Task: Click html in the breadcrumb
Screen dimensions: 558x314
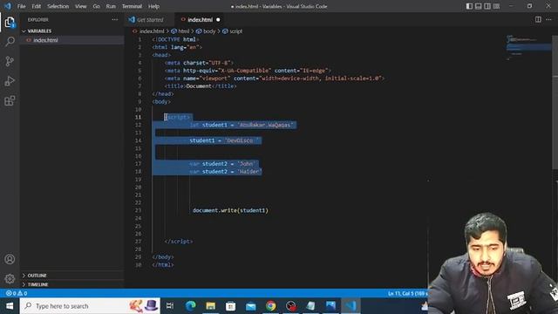Action: [184, 31]
